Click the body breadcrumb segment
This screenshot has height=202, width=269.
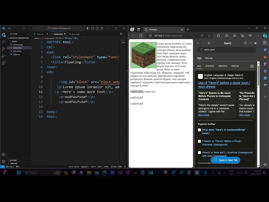[x=69, y=38]
